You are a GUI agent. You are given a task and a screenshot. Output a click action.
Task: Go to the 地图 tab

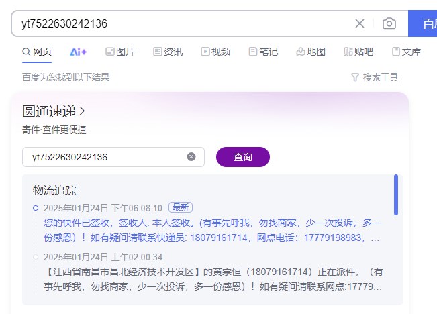pyautogui.click(x=311, y=52)
